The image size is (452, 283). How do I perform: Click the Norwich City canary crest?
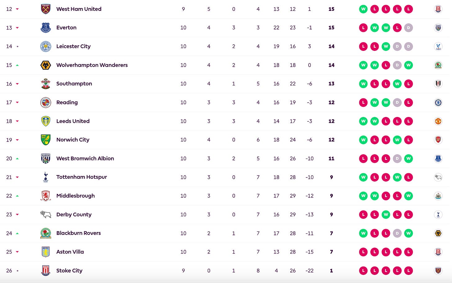(x=46, y=140)
